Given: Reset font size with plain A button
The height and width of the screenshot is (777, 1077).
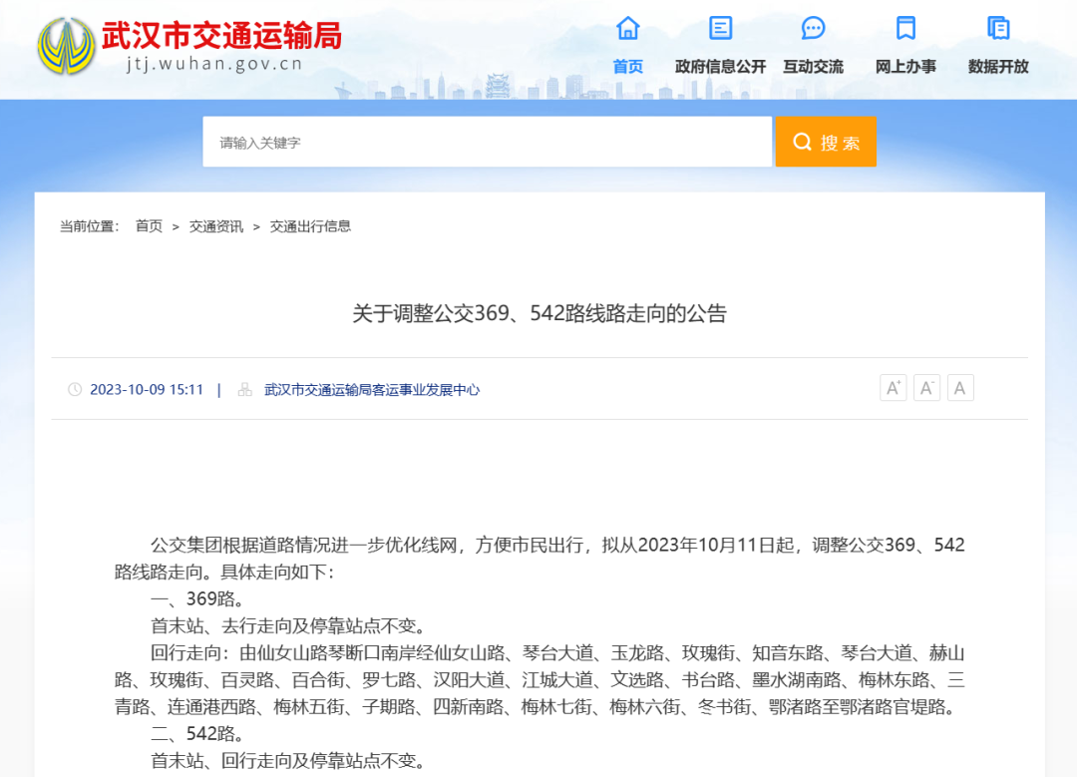Looking at the screenshot, I should (x=960, y=388).
